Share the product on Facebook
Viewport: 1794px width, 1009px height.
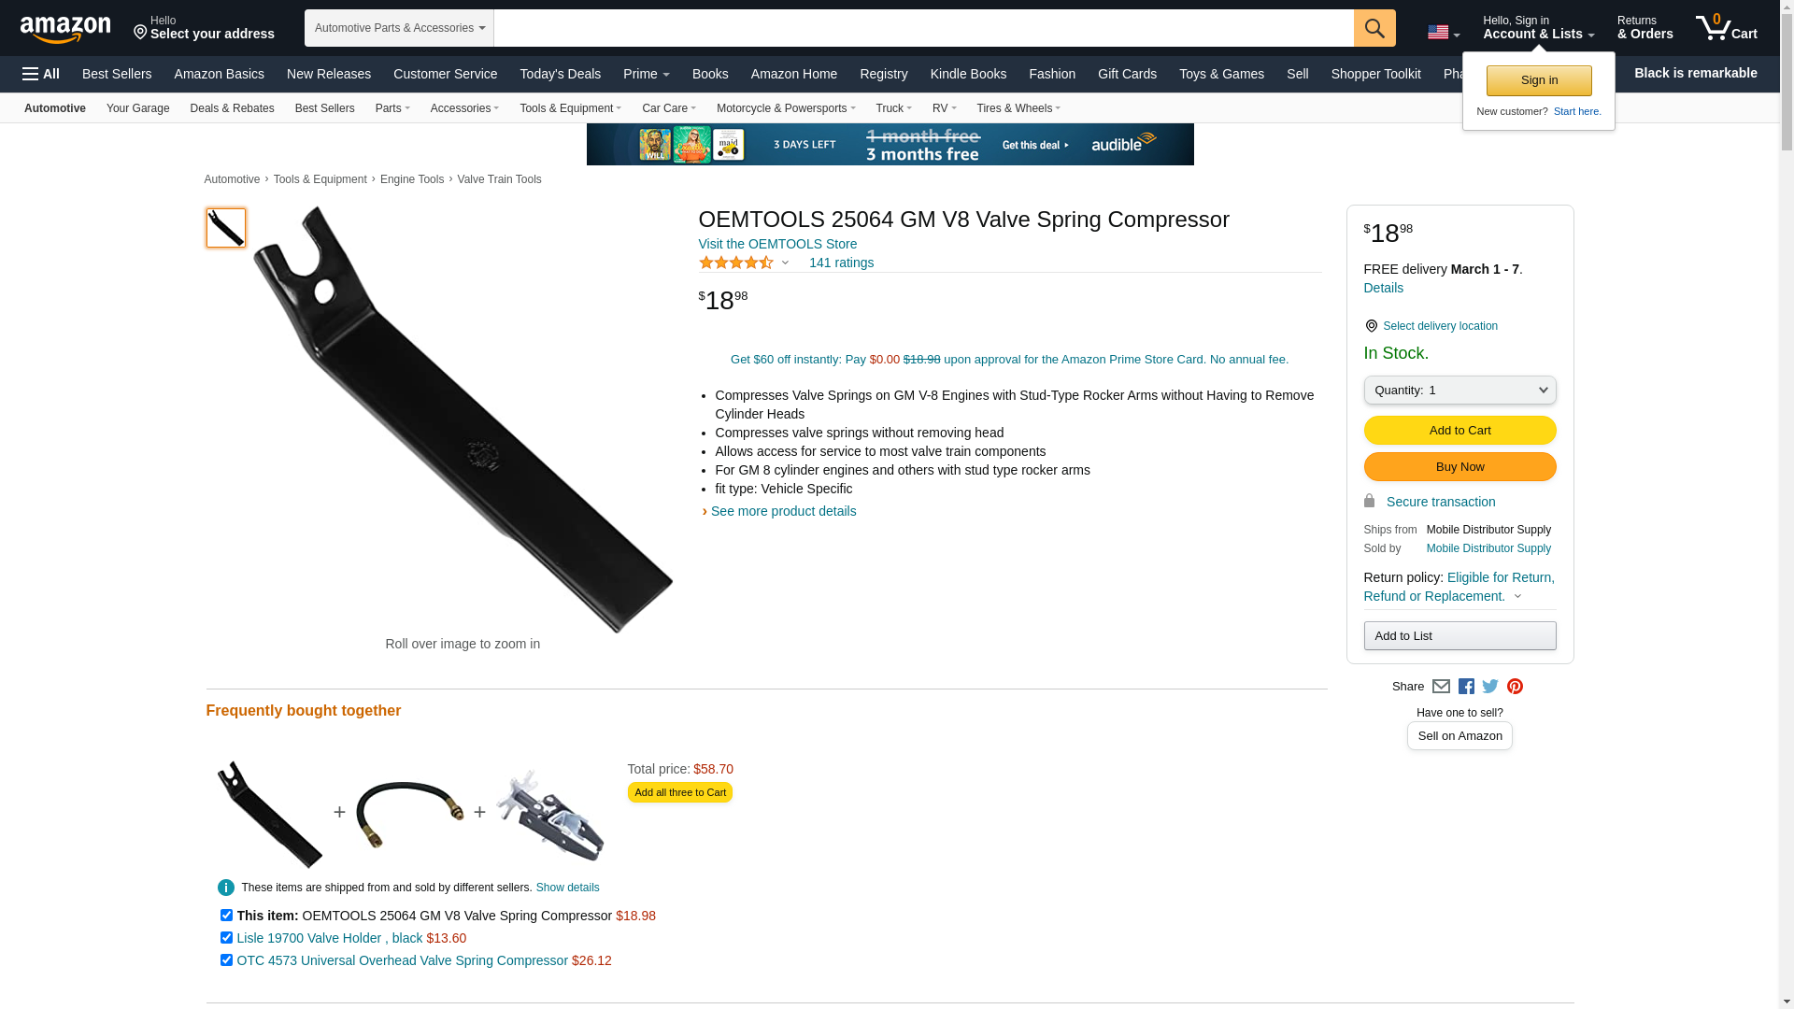pos(1466,687)
